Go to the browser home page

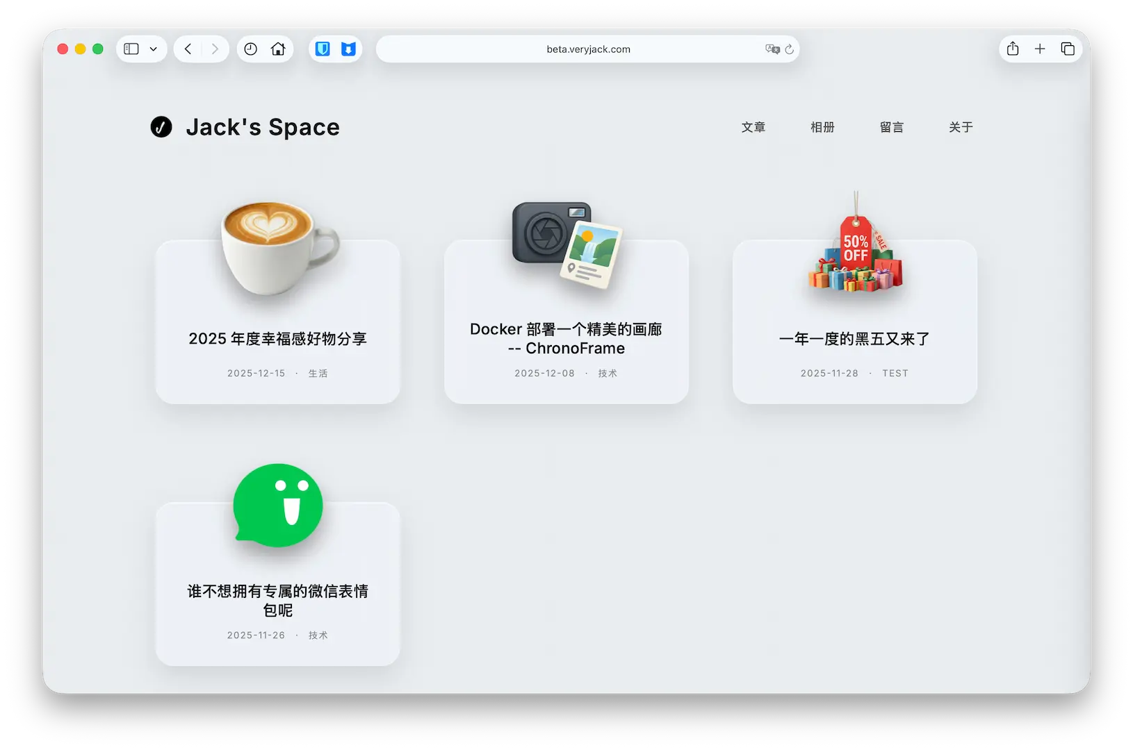pyautogui.click(x=278, y=49)
